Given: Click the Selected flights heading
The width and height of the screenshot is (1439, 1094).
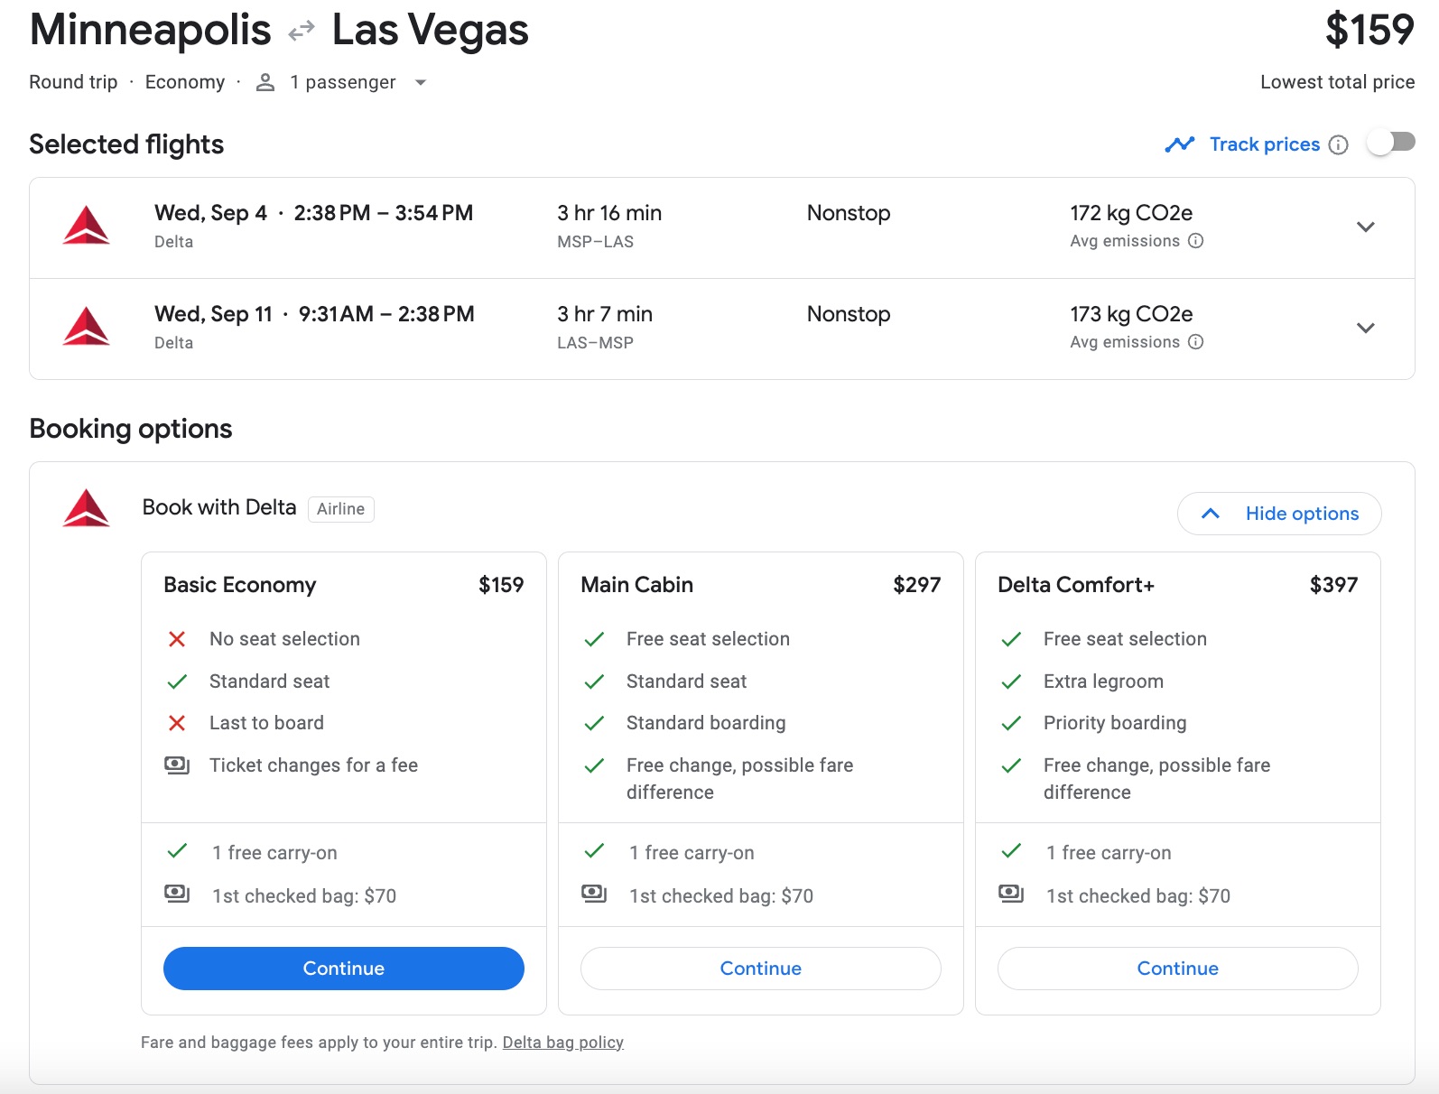Looking at the screenshot, I should coord(126,144).
